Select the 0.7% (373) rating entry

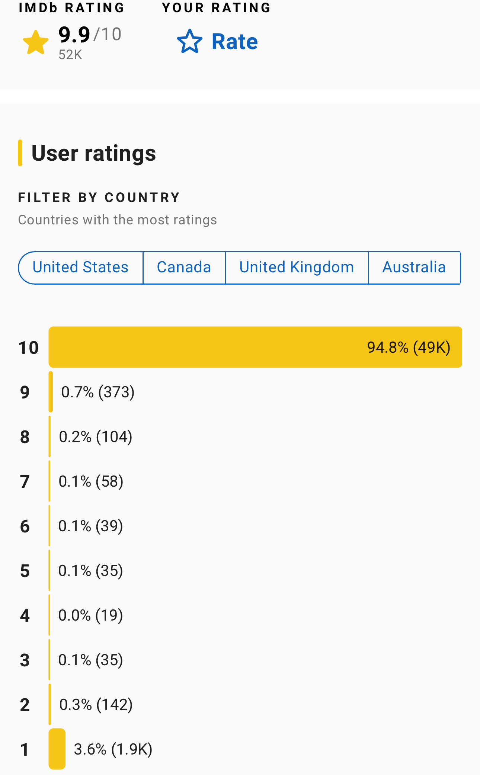98,392
